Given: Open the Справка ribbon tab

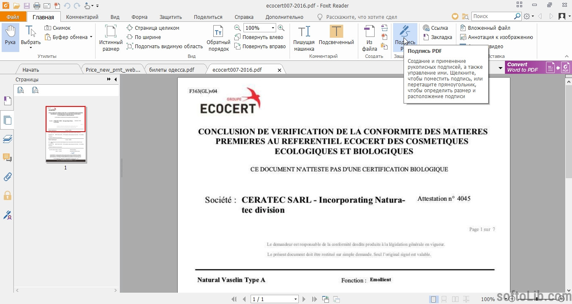Looking at the screenshot, I should click(244, 17).
